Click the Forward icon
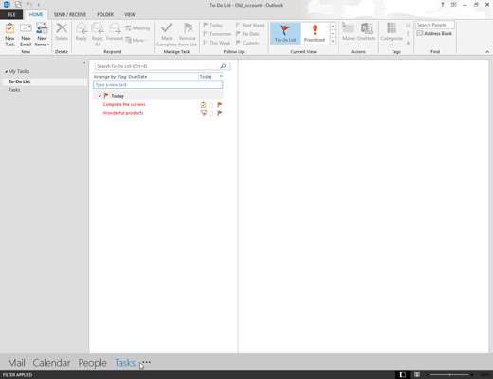493x379 pixels. point(115,28)
